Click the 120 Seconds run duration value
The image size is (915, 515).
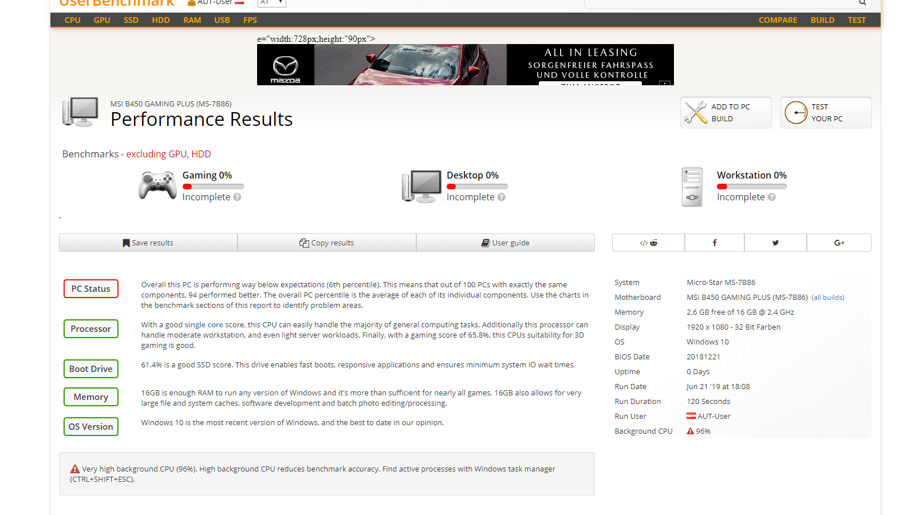tap(708, 401)
